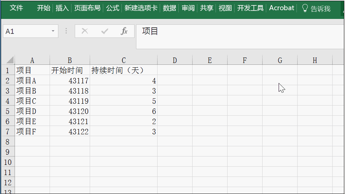
Task: Click the formula bar showing 项目
Action: coord(240,37)
